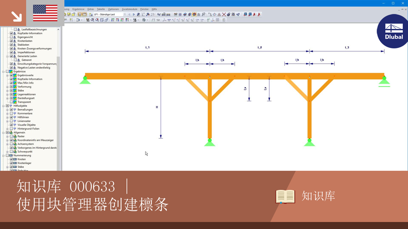
Task: Select the Achsensystem tree row
Action: [x=25, y=144]
